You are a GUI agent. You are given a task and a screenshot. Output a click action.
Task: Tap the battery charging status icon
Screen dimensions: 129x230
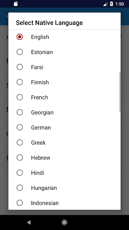(112, 4)
